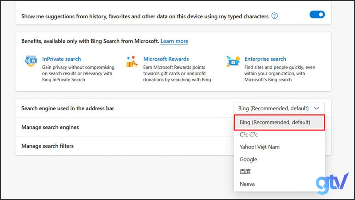This screenshot has height=200, width=355.
Task: Open the Microsoft Rewards heading link
Action: pos(166,59)
